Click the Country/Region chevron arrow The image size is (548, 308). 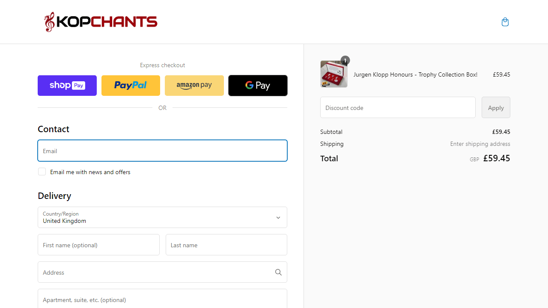278,218
